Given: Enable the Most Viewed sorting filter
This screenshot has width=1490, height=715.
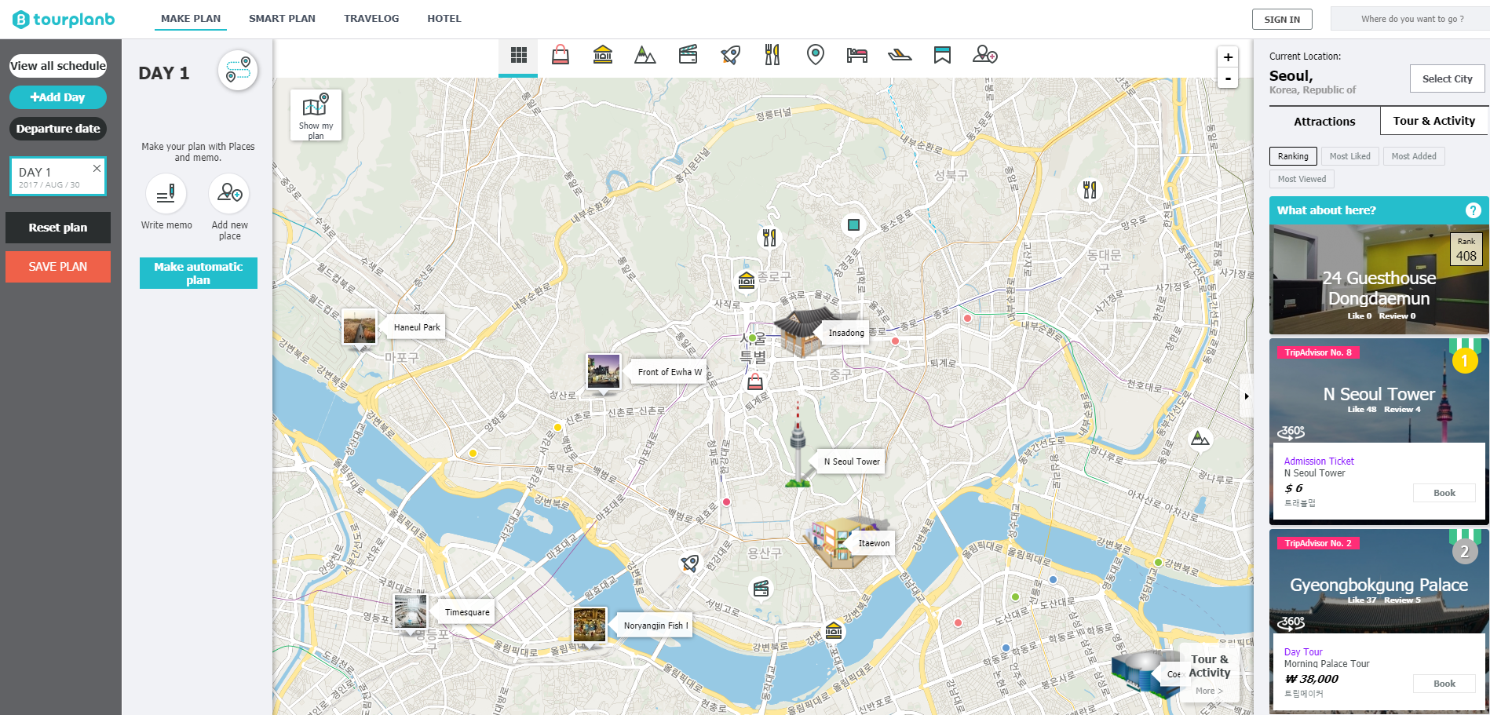Looking at the screenshot, I should coord(1301,178).
